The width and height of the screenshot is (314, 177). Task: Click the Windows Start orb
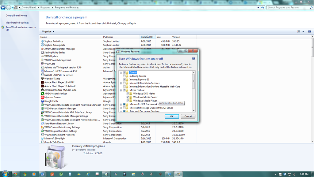coord(5,174)
